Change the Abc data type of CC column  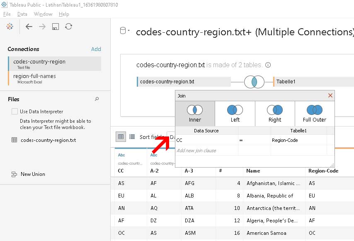pyautogui.click(x=121, y=155)
